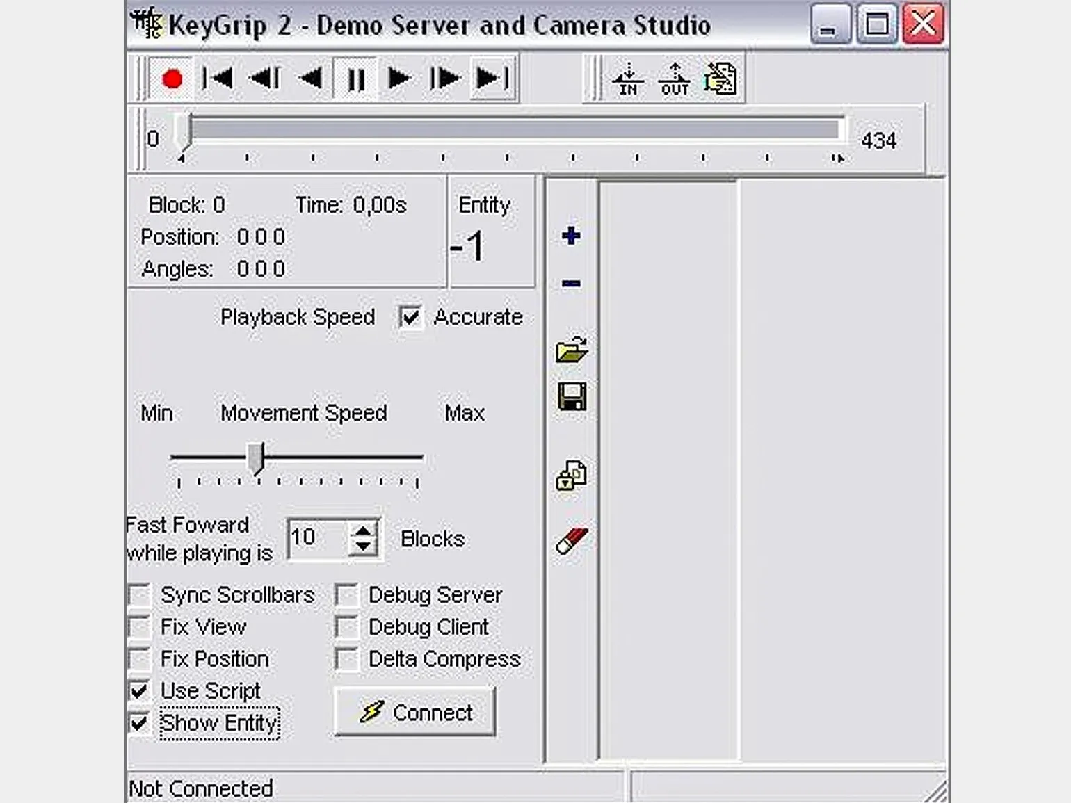
Task: Click the forward Play button
Action: pos(398,79)
